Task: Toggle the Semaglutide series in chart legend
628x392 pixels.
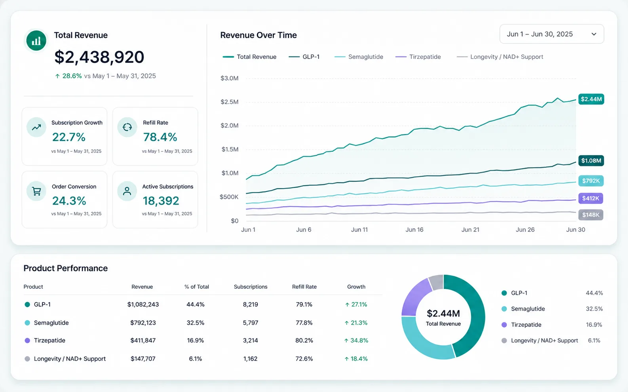Action: click(x=359, y=57)
